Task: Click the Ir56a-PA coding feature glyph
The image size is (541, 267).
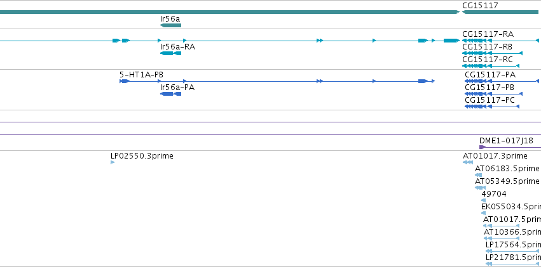Action: click(170, 94)
